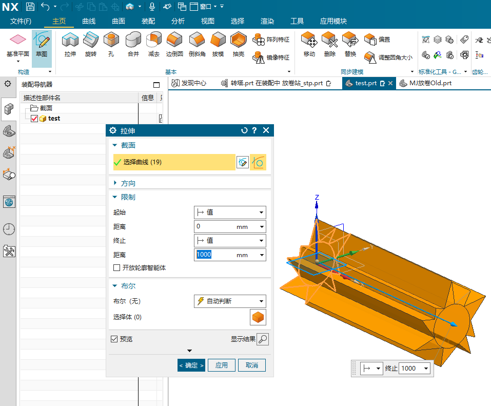Click the Undo arrow icon
491x406 pixels.
click(45, 6)
